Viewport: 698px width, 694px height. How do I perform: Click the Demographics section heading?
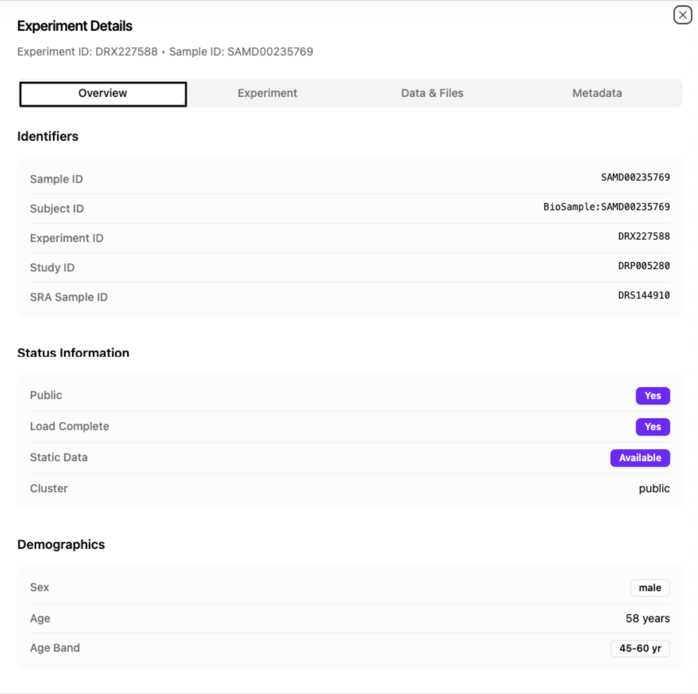click(x=61, y=545)
